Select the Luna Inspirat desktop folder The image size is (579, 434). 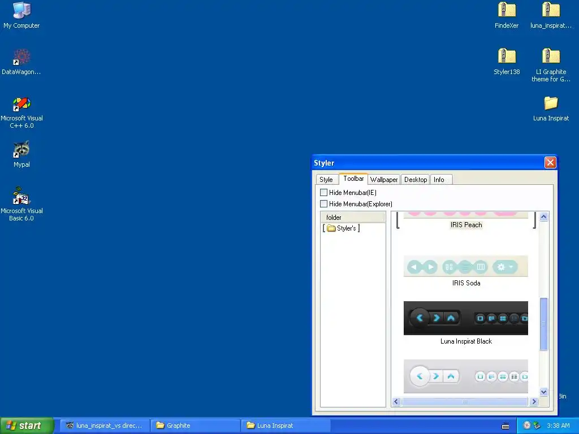pyautogui.click(x=551, y=108)
